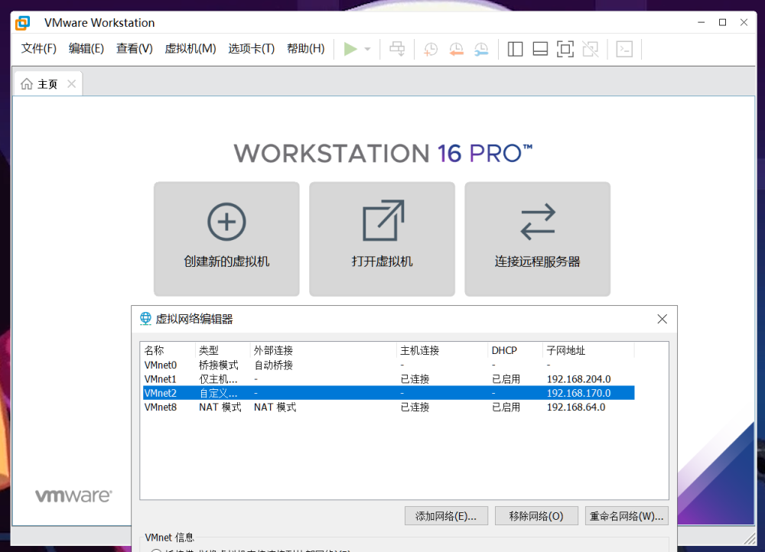Click the 名称 column header
Image resolution: width=765 pixels, height=552 pixels.
pos(168,350)
